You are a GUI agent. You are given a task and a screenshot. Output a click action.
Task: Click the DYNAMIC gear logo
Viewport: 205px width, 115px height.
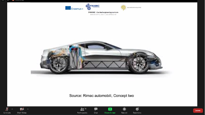pos(93,7)
